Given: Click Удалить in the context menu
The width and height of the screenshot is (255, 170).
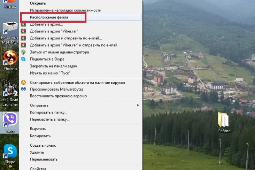Looking at the screenshot, I should 37,152.
